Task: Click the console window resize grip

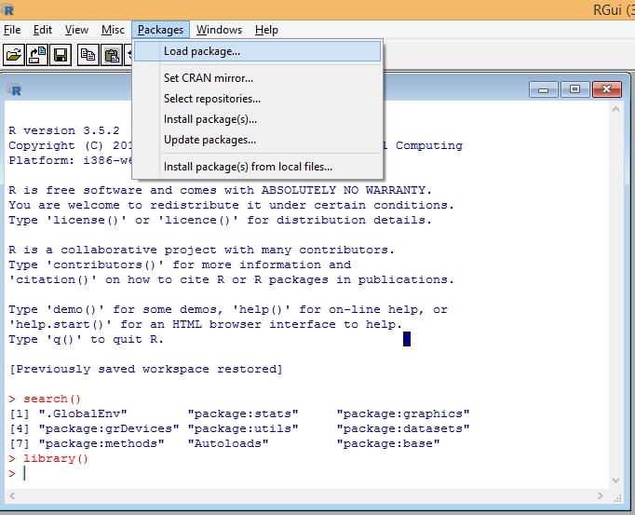Action: coord(617,497)
